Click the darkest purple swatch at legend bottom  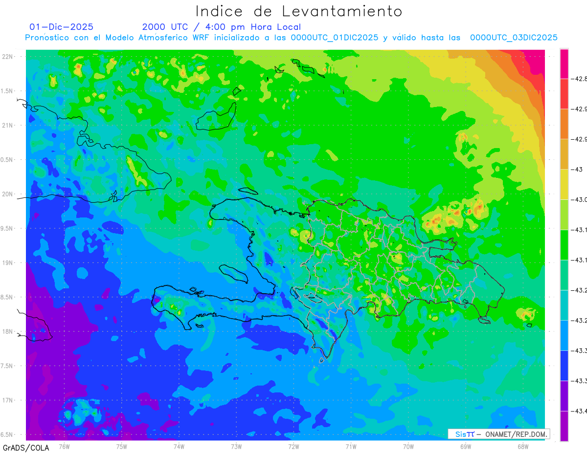pos(564,426)
